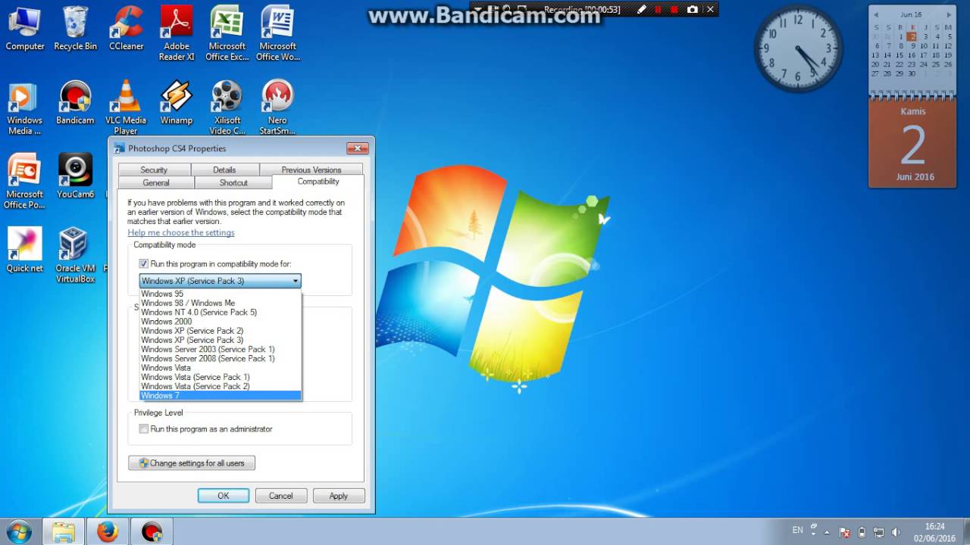Choose Windows 98 / Windows Me option
The width and height of the screenshot is (970, 545).
[221, 303]
